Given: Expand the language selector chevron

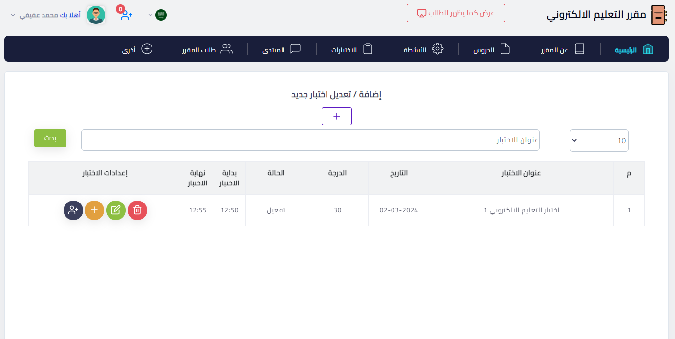Looking at the screenshot, I should click(x=150, y=15).
